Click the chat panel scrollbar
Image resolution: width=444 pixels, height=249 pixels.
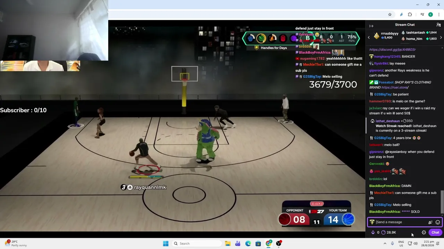click(442, 202)
